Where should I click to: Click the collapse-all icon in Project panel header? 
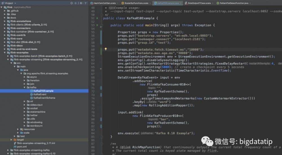coord(76,3)
